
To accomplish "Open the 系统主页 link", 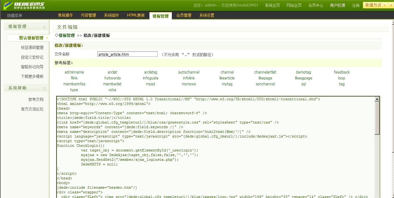I will click(272, 5).
